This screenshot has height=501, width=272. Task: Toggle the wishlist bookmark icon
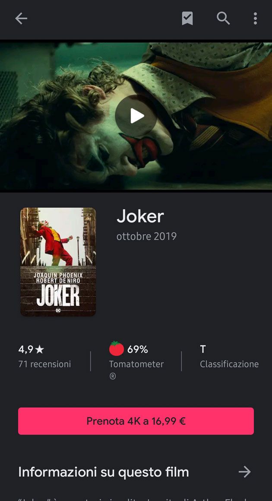pos(187,19)
